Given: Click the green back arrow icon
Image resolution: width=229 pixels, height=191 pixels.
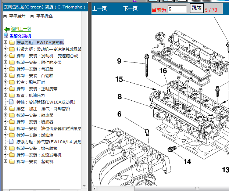Looking at the screenshot, I should tap(7, 29).
